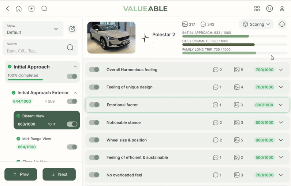Toggle the Overall Harmonious feeling switch
291x186 pixels.
(94, 70)
